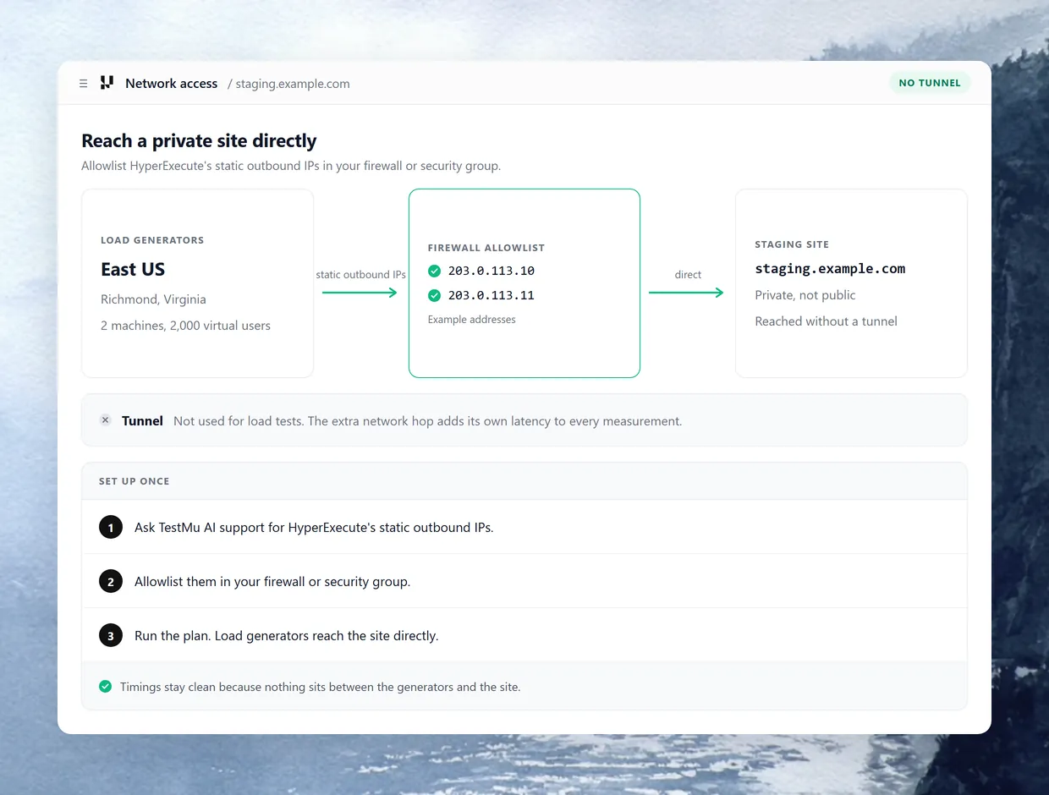1049x795 pixels.
Task: Click the TestMu logo icon
Action: 107,82
